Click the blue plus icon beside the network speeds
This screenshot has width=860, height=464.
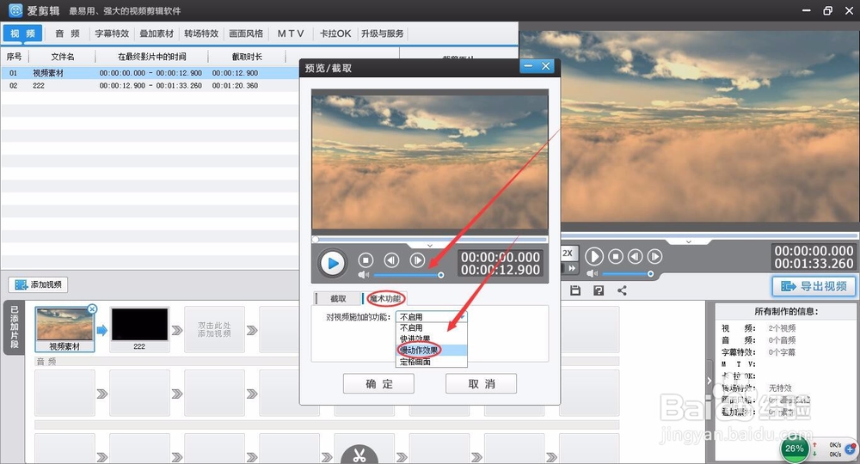click(x=851, y=449)
